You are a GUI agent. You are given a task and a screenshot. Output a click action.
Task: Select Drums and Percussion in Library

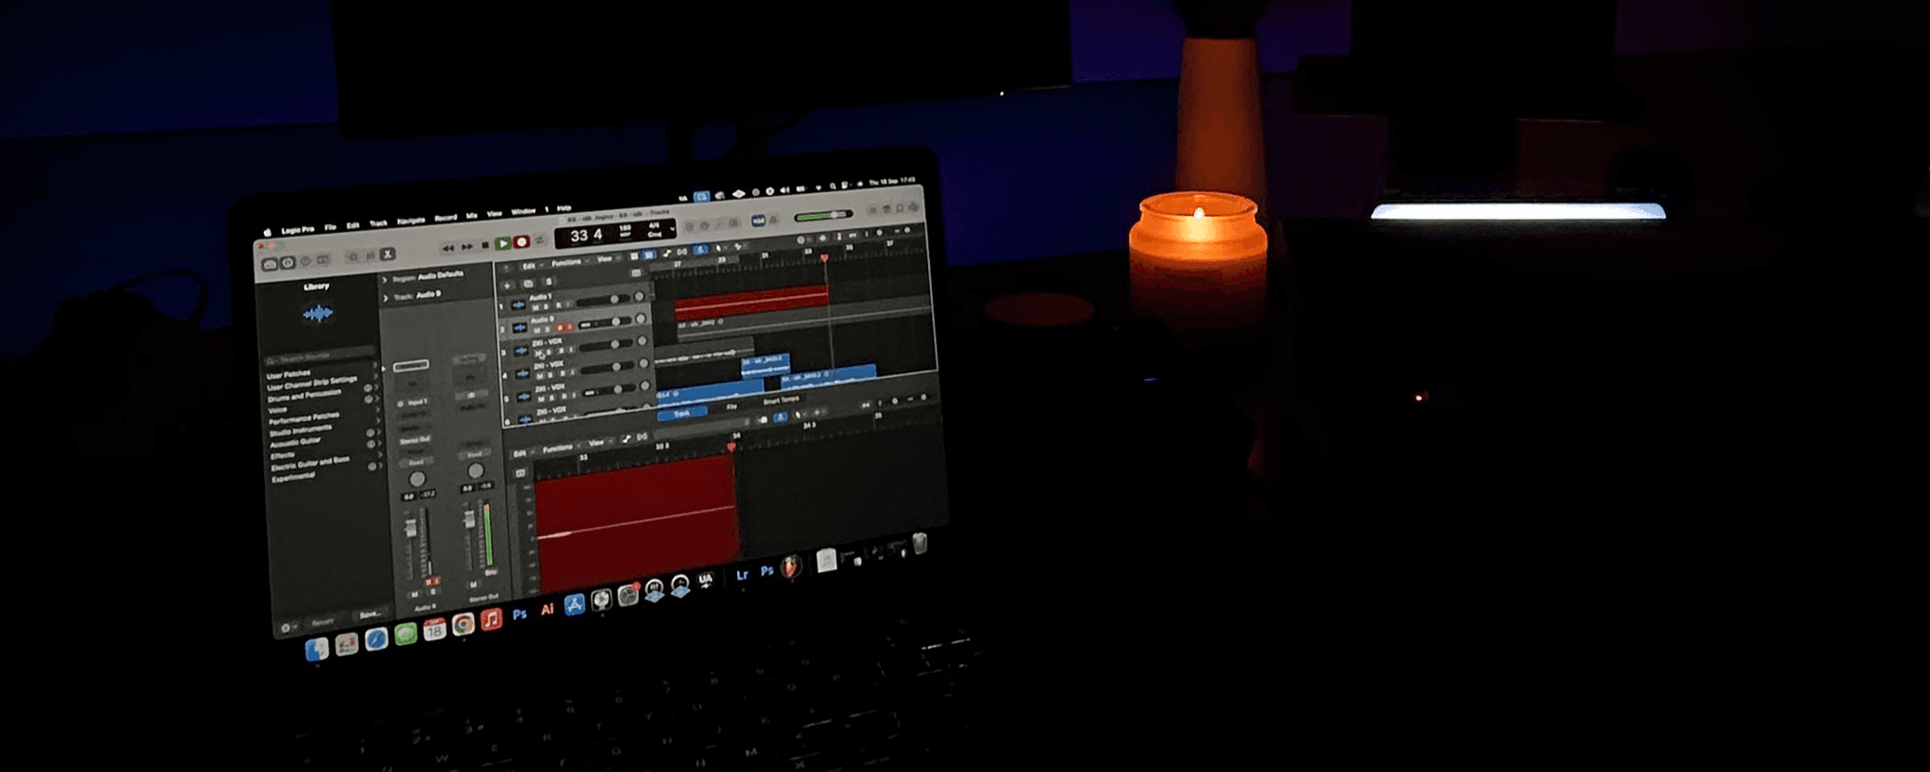[304, 397]
